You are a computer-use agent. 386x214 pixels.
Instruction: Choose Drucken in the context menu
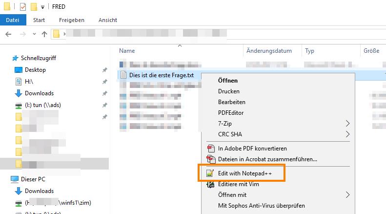229,91
